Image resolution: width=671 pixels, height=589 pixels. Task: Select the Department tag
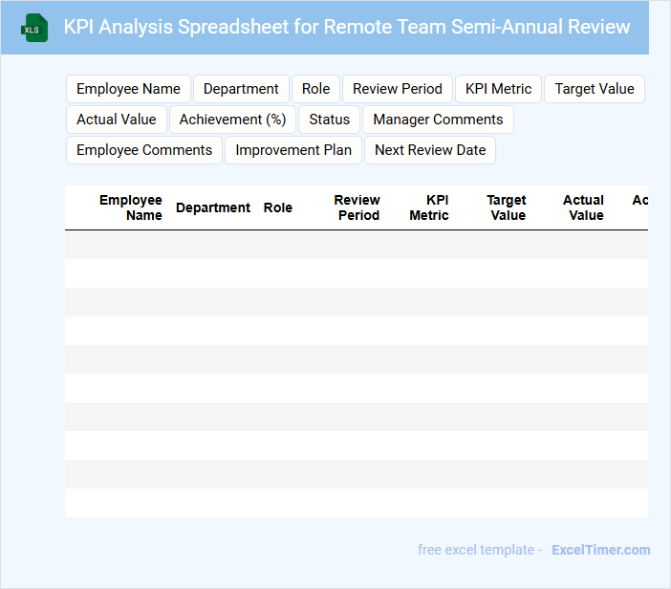pos(241,89)
